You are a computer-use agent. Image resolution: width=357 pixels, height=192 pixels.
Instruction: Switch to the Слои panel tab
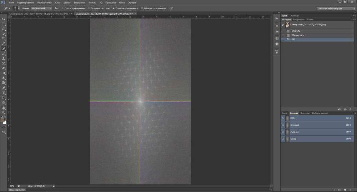285,113
